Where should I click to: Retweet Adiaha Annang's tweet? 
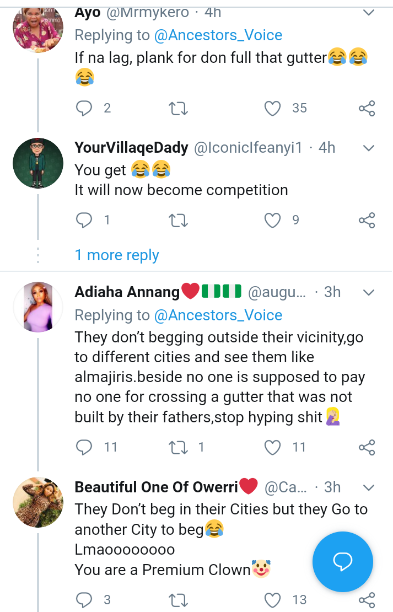click(179, 447)
